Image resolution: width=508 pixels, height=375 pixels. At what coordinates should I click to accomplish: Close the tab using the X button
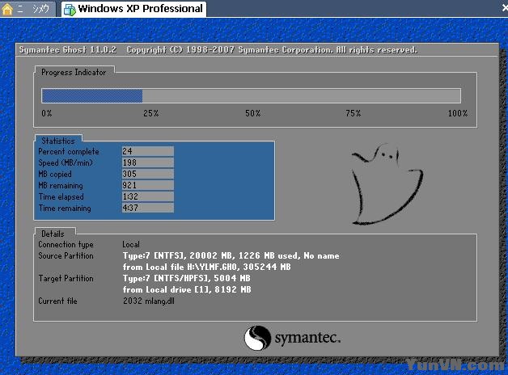pyautogui.click(x=505, y=8)
